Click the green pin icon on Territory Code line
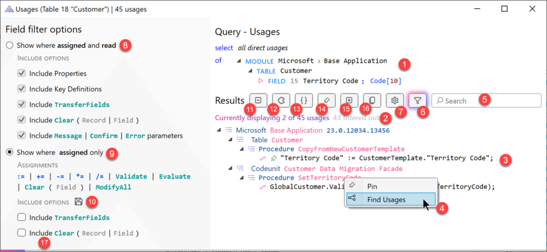547x252 pixels. (274, 158)
